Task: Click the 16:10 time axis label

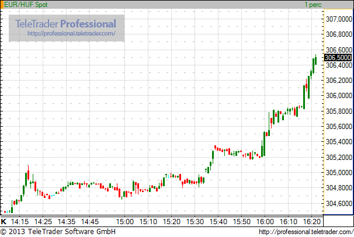Action: [x=289, y=222]
